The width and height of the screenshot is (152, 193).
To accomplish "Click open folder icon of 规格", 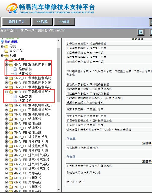I will click(x=6, y=56).
